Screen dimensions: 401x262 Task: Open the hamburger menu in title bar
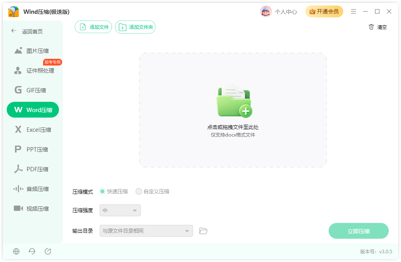354,11
